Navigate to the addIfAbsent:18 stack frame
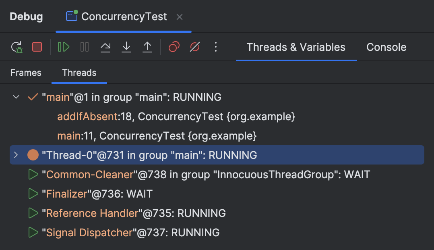Screen dimensions: 434x250 121,116
